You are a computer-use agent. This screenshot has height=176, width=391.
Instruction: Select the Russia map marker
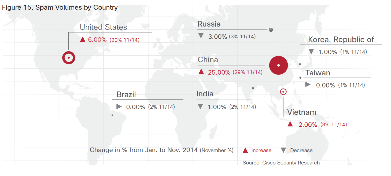(x=271, y=30)
